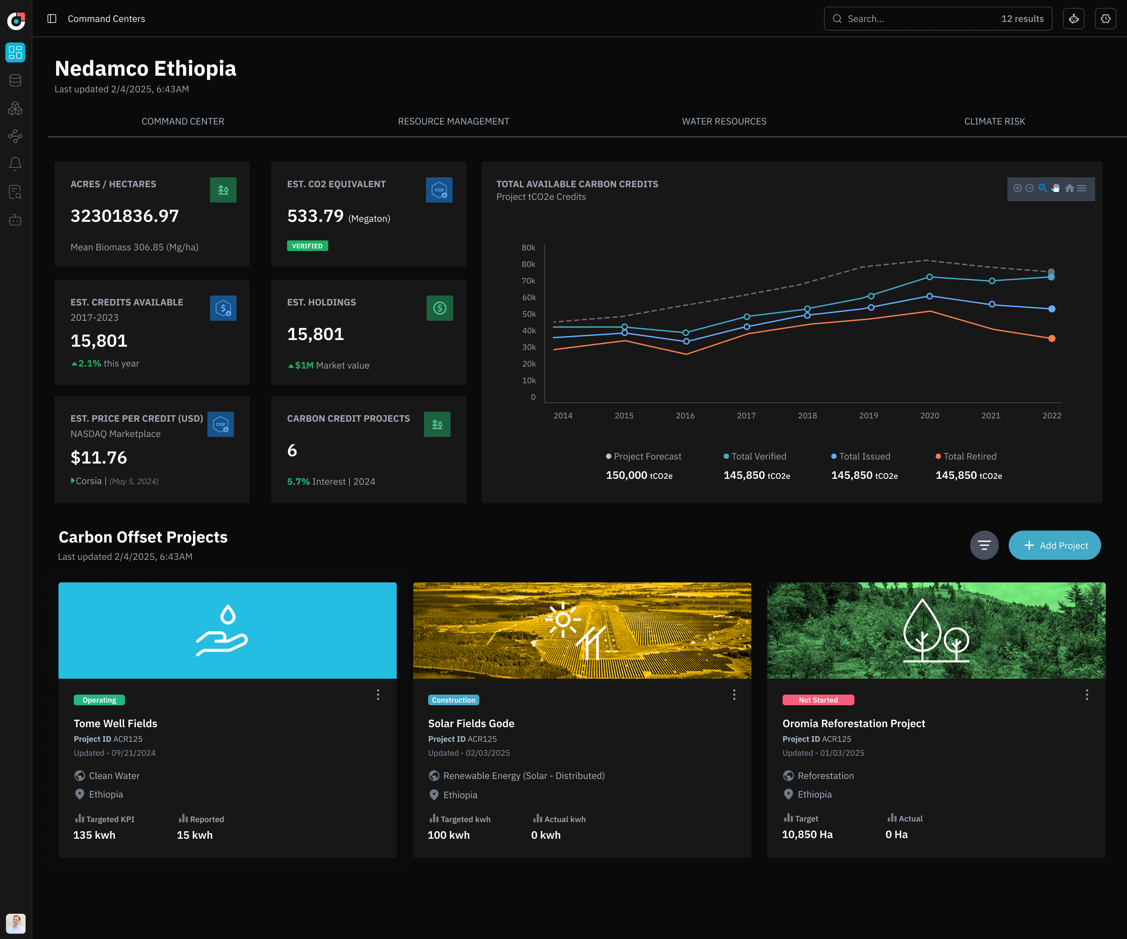Open the settings gear in header
Viewport: 1127px width, 939px height.
coord(1105,19)
